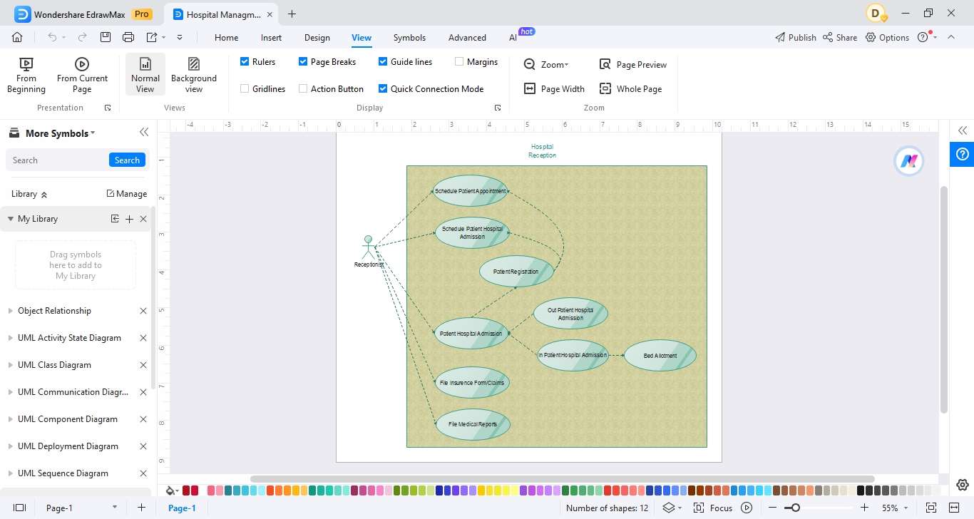The width and height of the screenshot is (974, 519).
Task: Toggle the Rulers checkbox
Action: (x=245, y=62)
